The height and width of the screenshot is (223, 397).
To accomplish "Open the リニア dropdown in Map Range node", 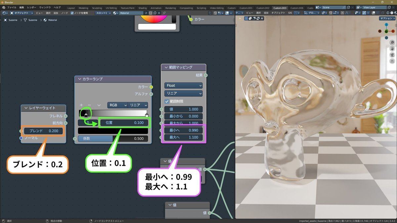I will pyautogui.click(x=183, y=93).
